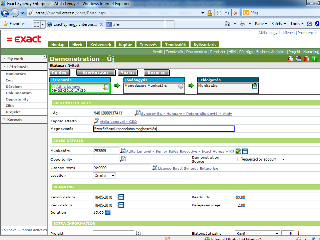Click the Kezdő idő 09:00 field

click(x=243, y=197)
